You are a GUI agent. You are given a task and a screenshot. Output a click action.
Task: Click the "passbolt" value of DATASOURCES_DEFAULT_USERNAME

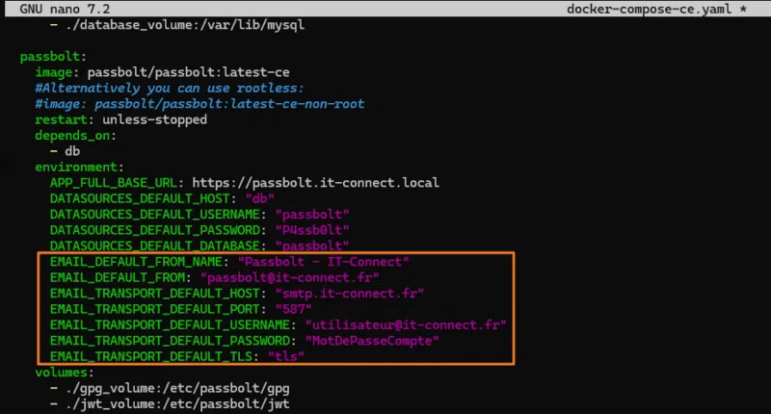(x=312, y=214)
